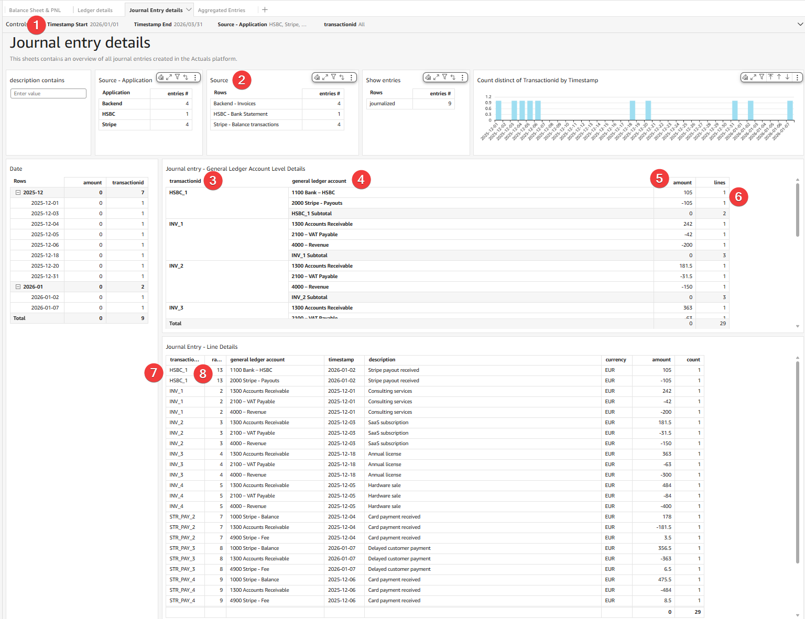
Task: Maximize the Source visual
Action: coord(325,77)
